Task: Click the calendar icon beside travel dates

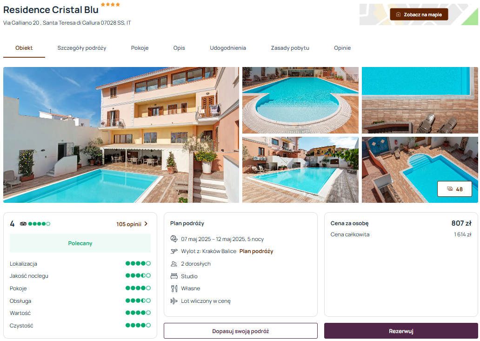Action: click(174, 239)
